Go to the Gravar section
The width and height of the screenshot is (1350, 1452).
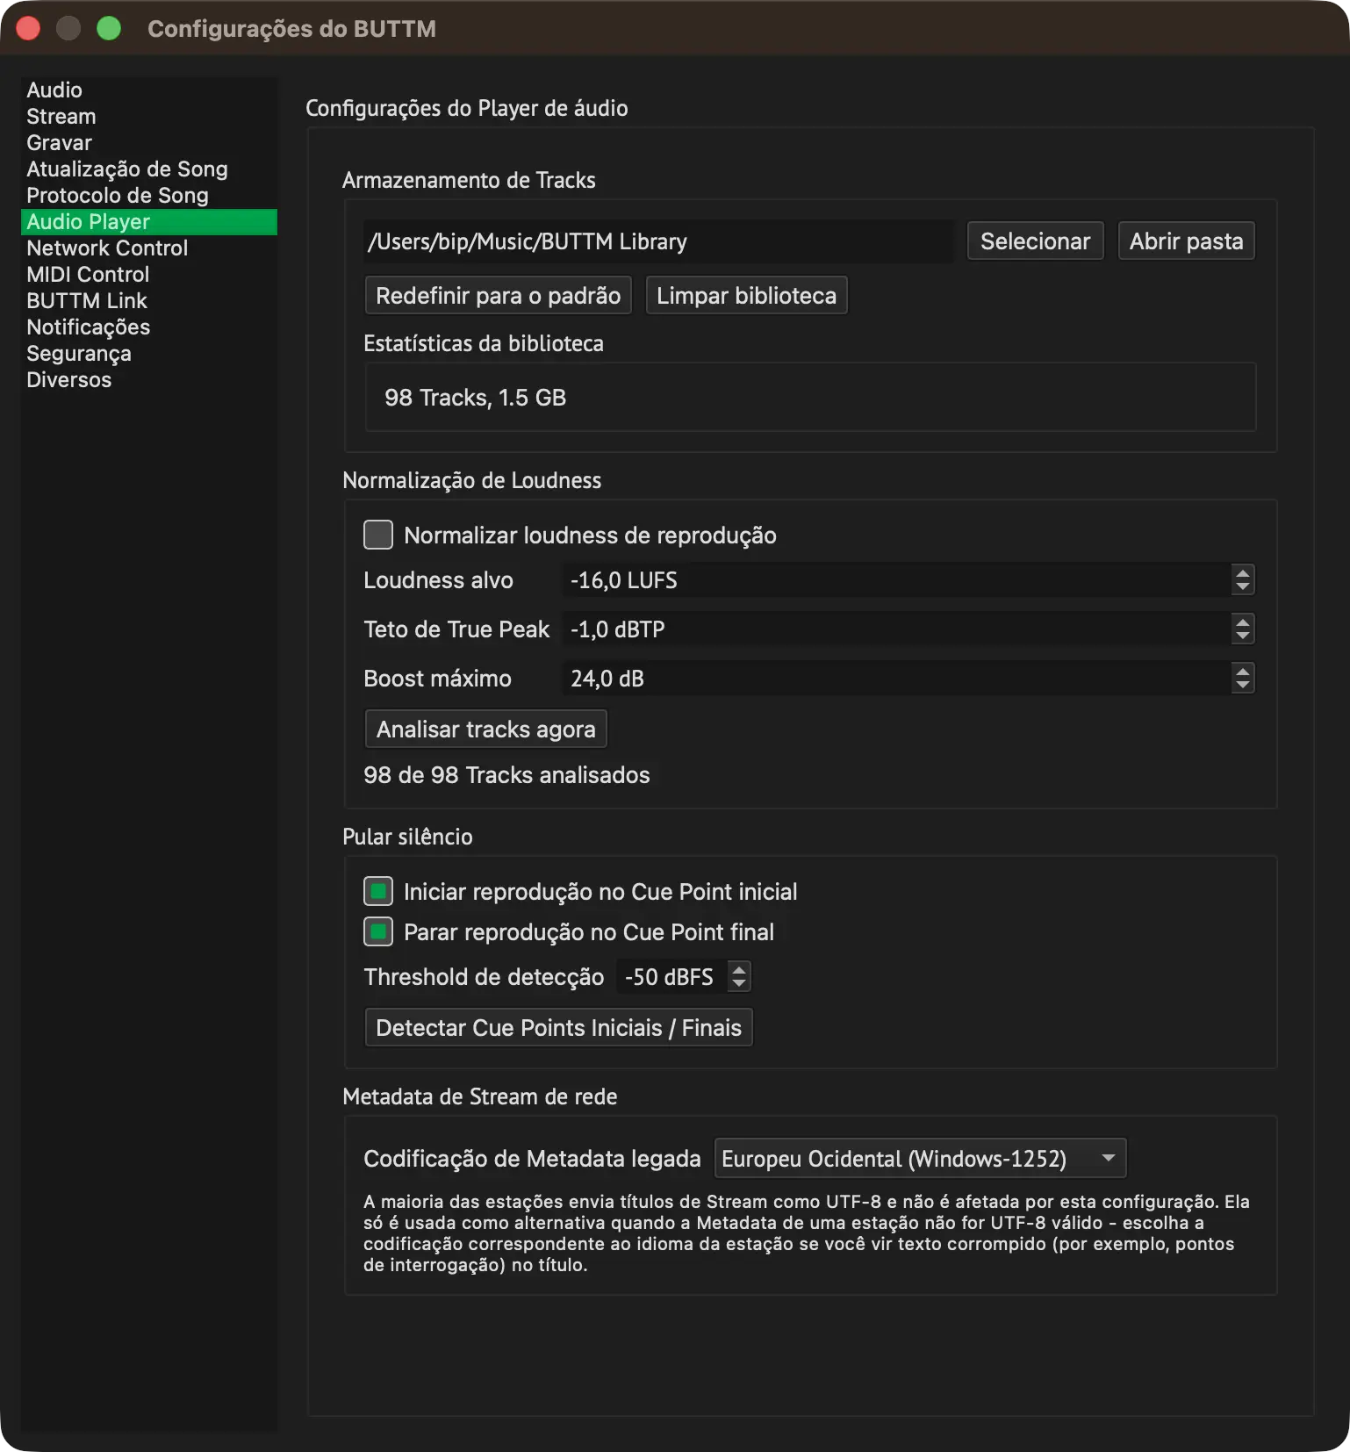[x=148, y=143]
